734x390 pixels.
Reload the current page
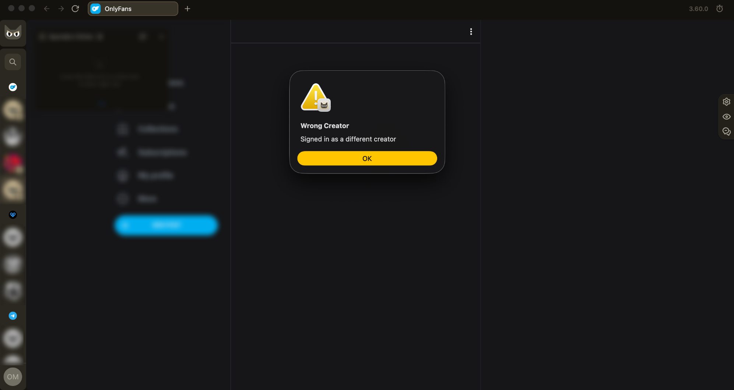point(75,8)
